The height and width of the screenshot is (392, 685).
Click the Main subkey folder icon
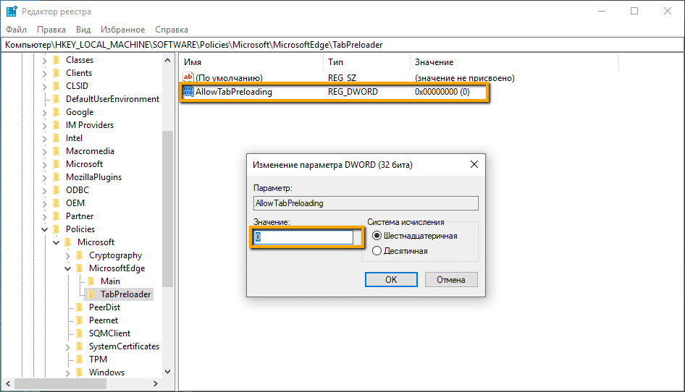pyautogui.click(x=91, y=281)
